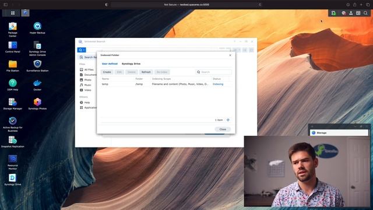Select the temp folder row name
The height and width of the screenshot is (210, 373).
tap(105, 84)
